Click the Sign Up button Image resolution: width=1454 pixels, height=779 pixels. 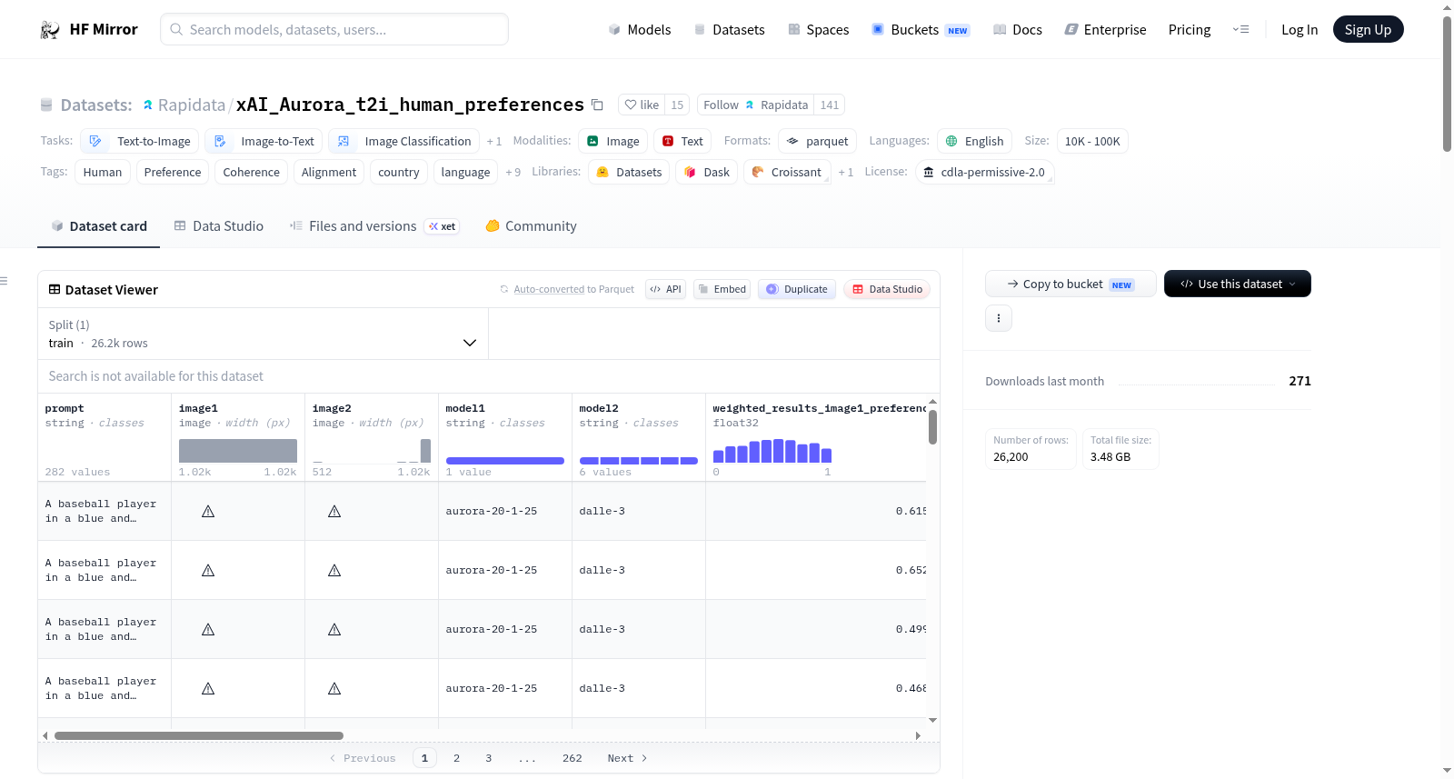pyautogui.click(x=1368, y=29)
